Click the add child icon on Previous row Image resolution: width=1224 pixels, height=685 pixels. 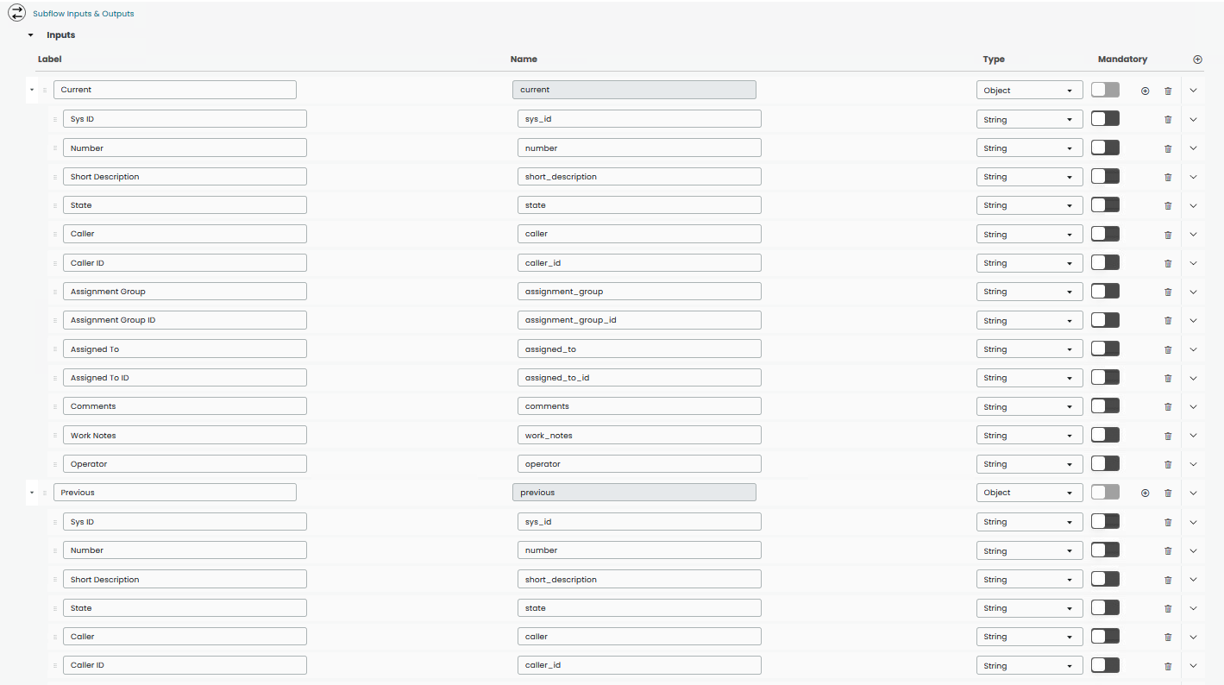(x=1145, y=492)
